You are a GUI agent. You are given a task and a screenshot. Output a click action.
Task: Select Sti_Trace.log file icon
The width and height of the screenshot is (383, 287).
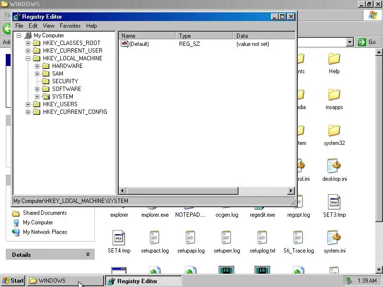tap(298, 237)
